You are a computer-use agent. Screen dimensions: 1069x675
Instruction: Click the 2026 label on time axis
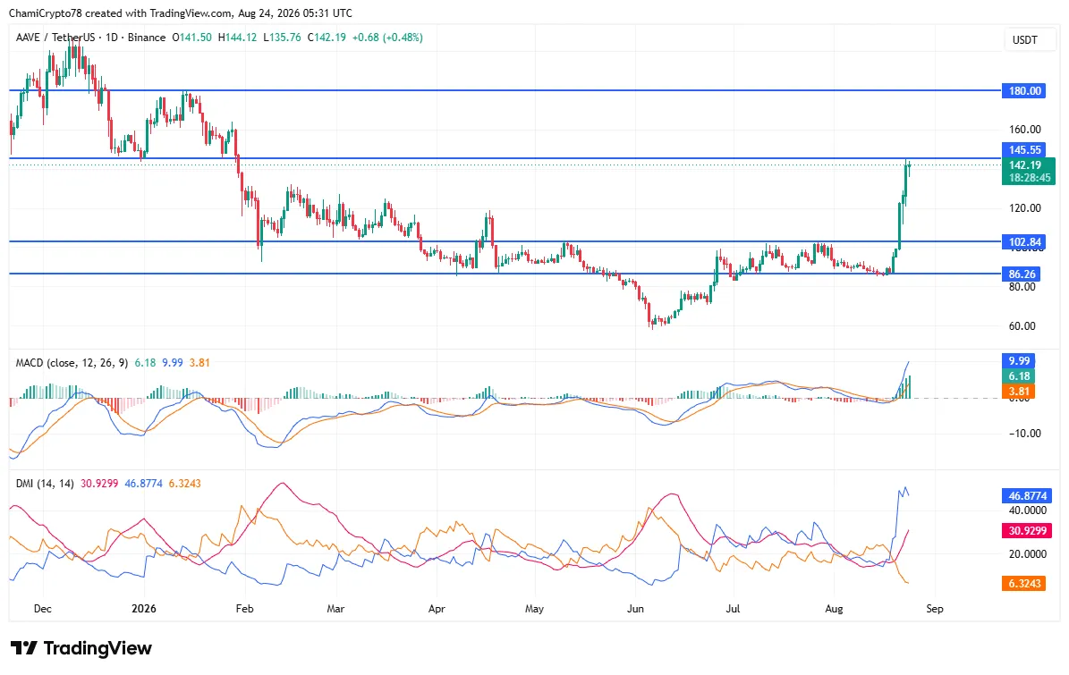pyautogui.click(x=144, y=608)
